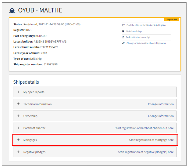Click the pencil icon for changing ship information

coord(123,43)
